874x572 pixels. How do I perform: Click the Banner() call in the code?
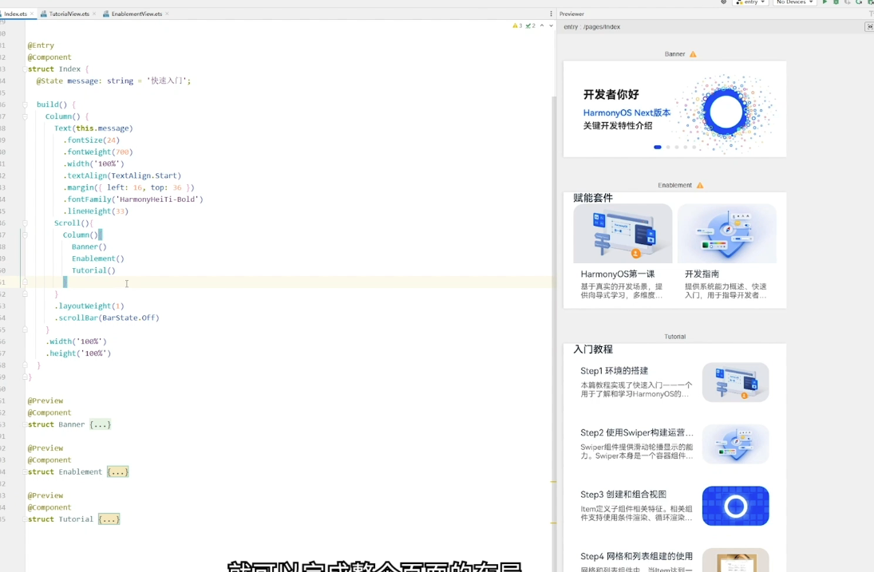[89, 247]
